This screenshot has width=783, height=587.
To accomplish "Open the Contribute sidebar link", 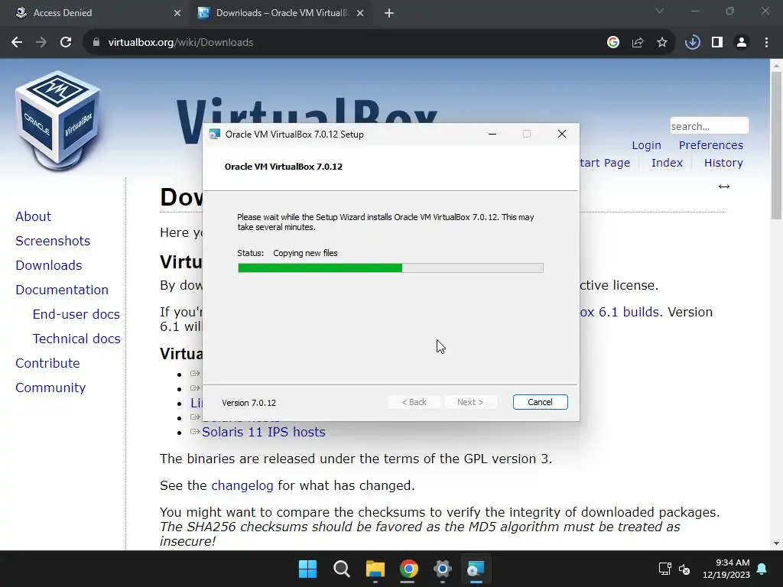I will pyautogui.click(x=48, y=363).
